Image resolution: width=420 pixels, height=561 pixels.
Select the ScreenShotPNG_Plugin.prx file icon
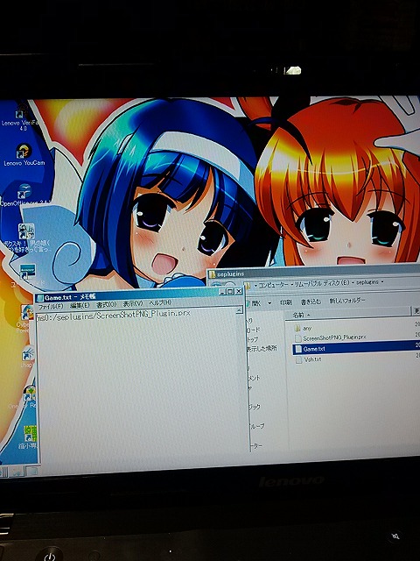[297, 337]
